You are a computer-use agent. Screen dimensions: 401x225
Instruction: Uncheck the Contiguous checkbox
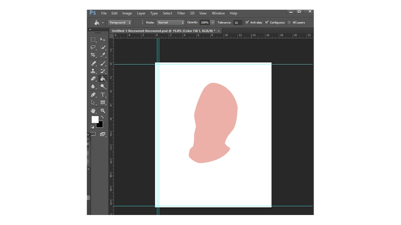[x=267, y=22]
